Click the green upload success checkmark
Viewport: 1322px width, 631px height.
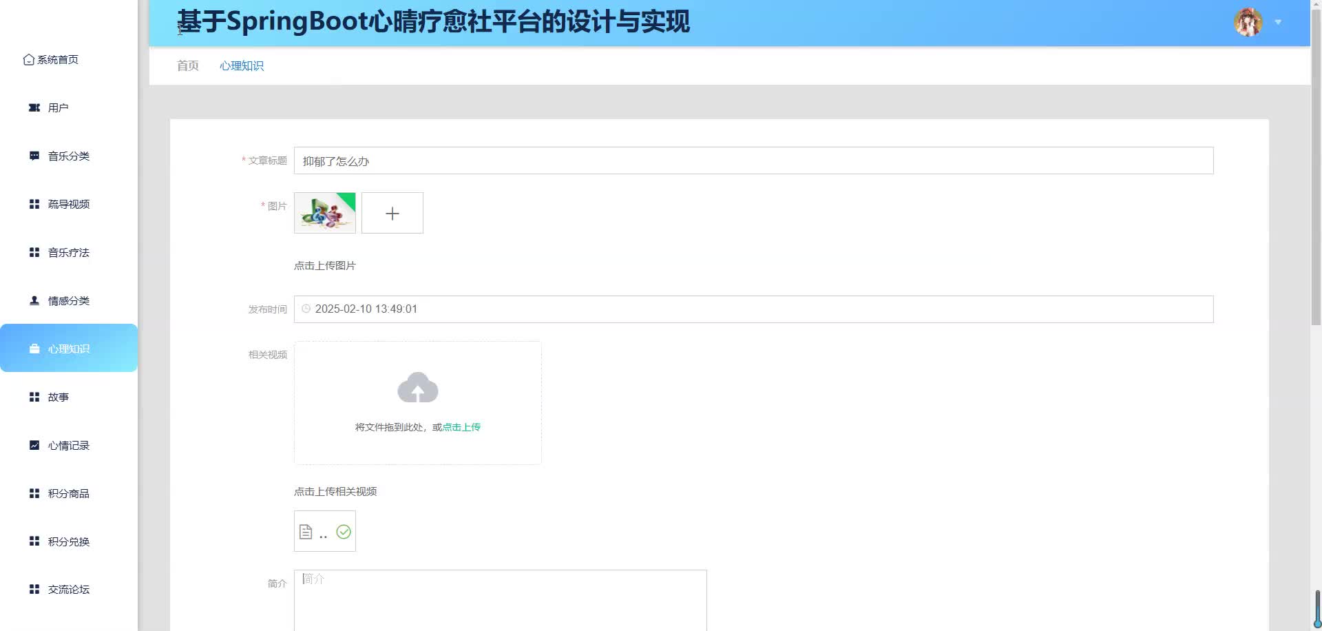point(342,531)
